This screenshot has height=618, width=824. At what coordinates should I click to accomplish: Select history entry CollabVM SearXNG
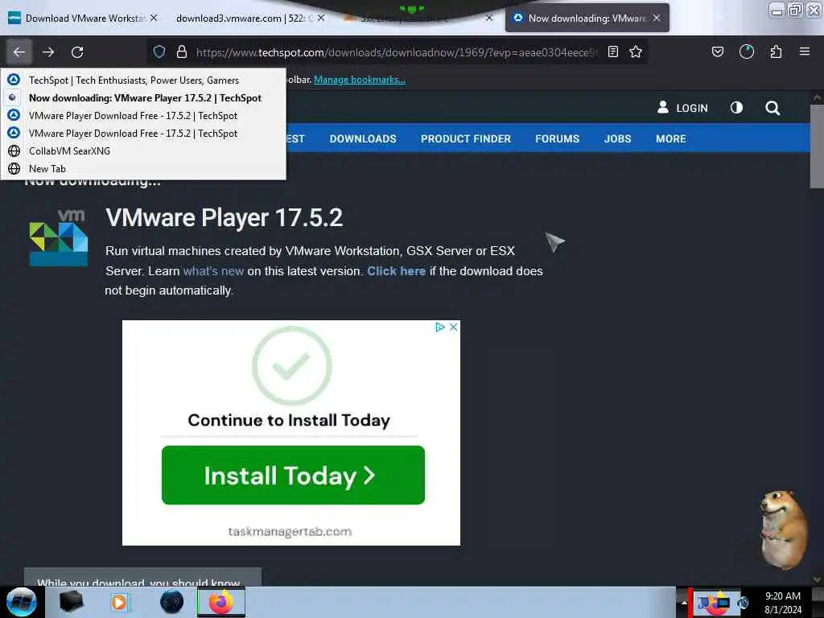[143, 150]
